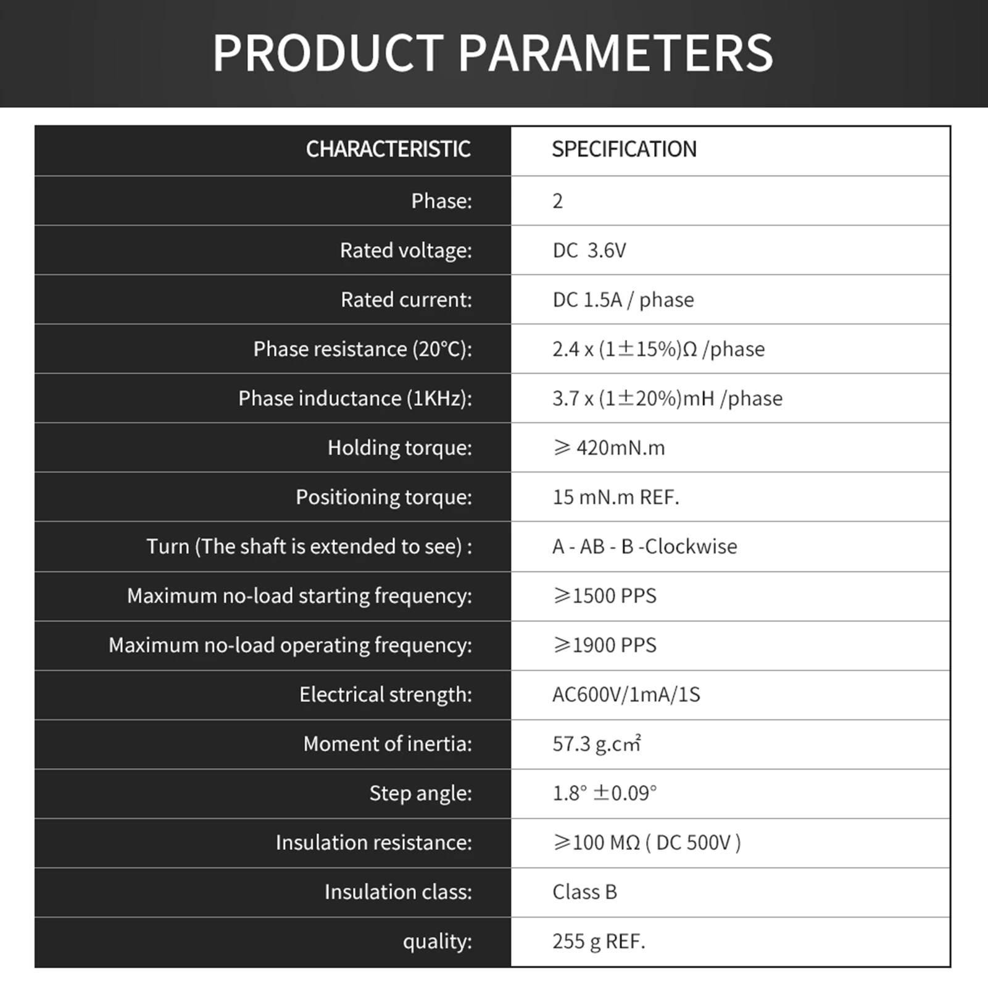This screenshot has width=988, height=988.
Task: Select the DC 3.6V value
Action: pos(589,251)
